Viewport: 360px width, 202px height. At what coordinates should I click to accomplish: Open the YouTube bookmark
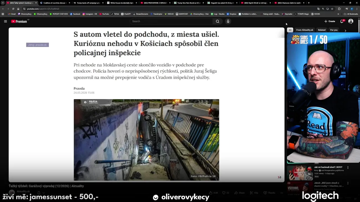coord(104,14)
